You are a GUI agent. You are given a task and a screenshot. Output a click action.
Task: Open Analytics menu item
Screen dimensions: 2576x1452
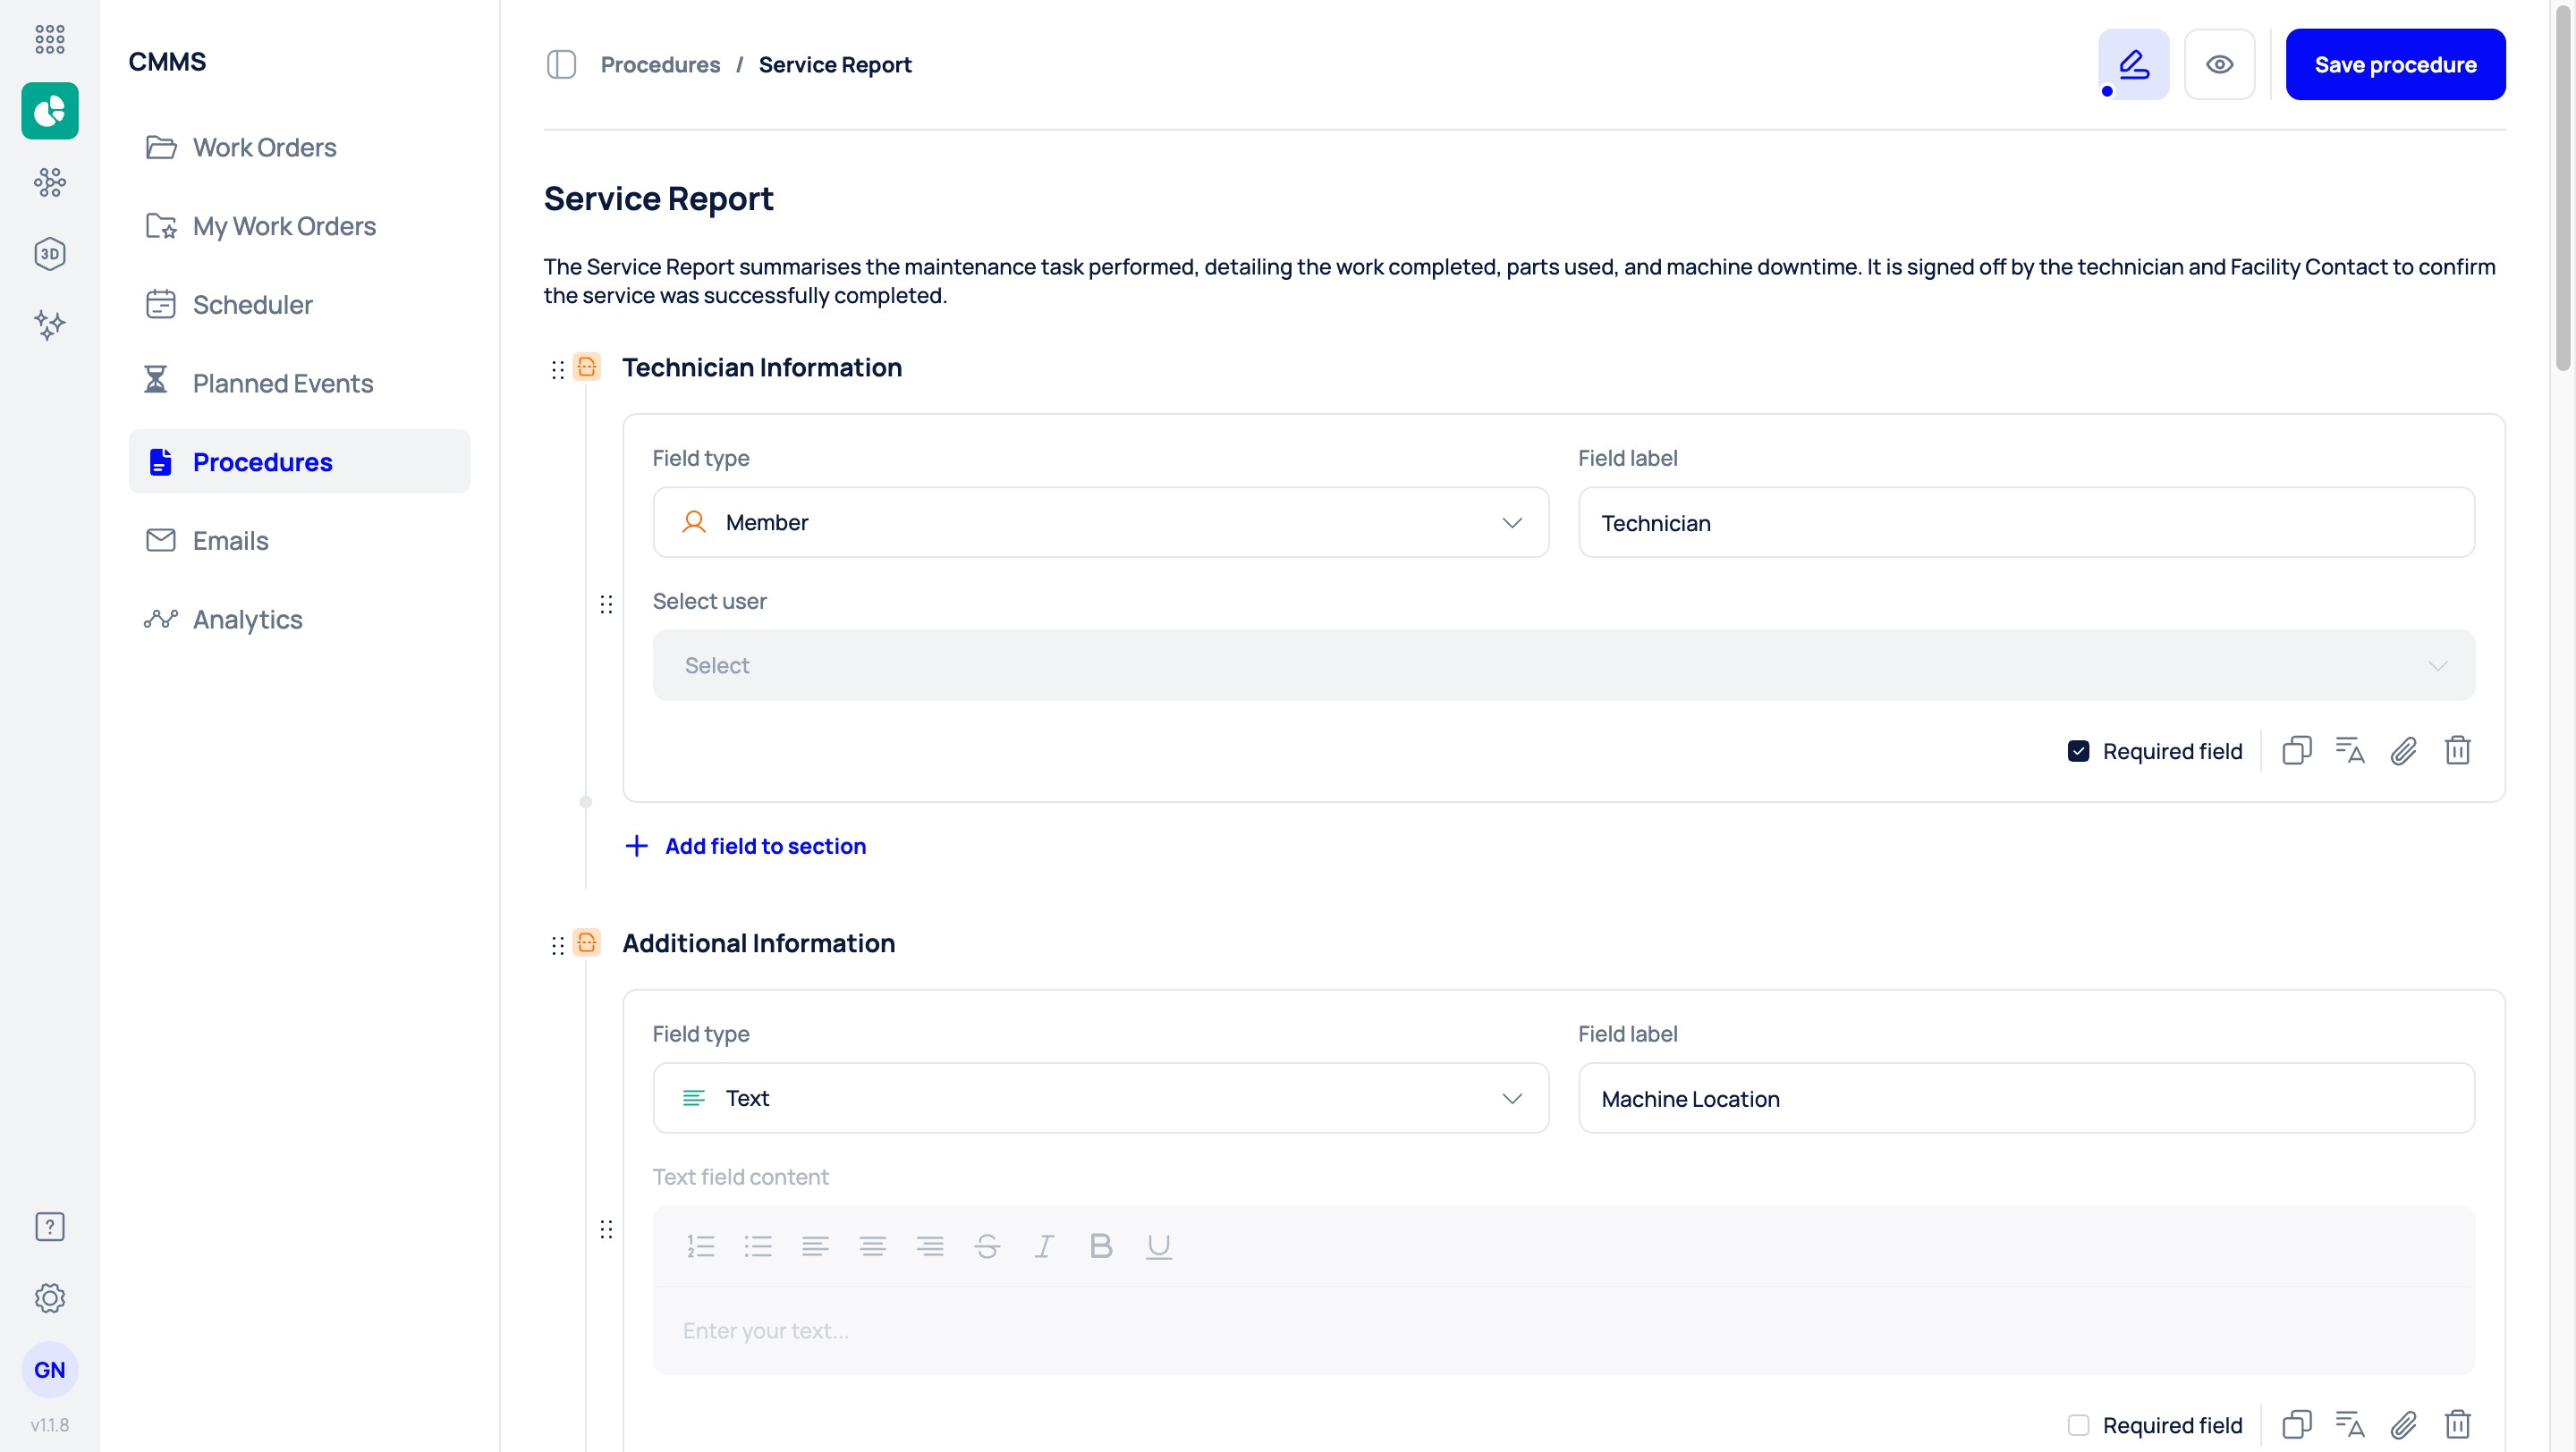[x=299, y=620]
